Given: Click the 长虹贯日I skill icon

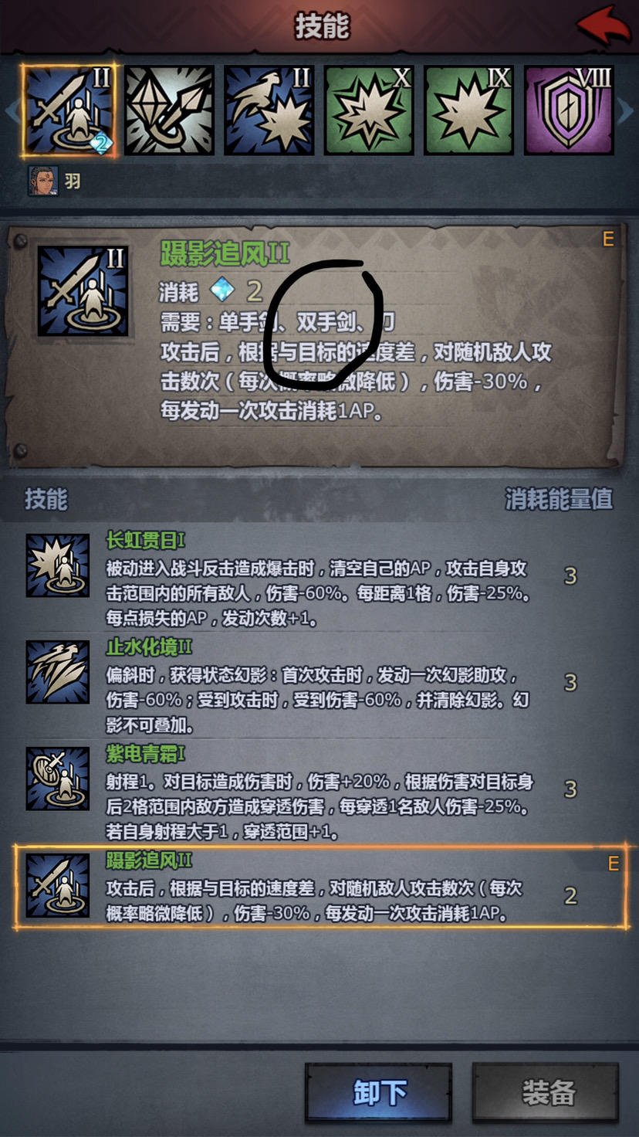Looking at the screenshot, I should coord(58,565).
